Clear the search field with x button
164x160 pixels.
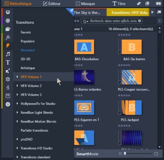(139, 21)
